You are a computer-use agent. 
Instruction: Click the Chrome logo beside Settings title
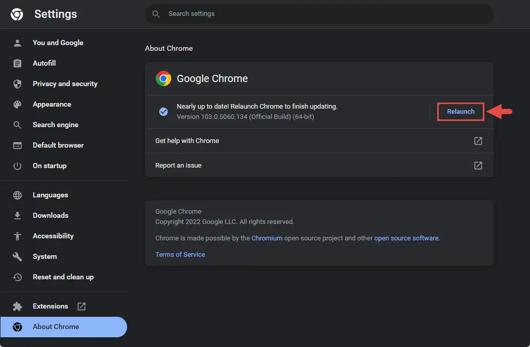coord(17,14)
